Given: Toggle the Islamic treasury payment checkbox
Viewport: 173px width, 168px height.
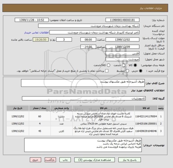Looking at the screenshot, I should (x=107, y=71).
